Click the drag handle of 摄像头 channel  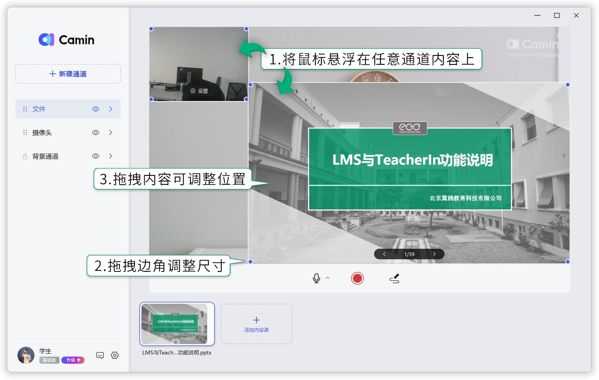tap(25, 132)
